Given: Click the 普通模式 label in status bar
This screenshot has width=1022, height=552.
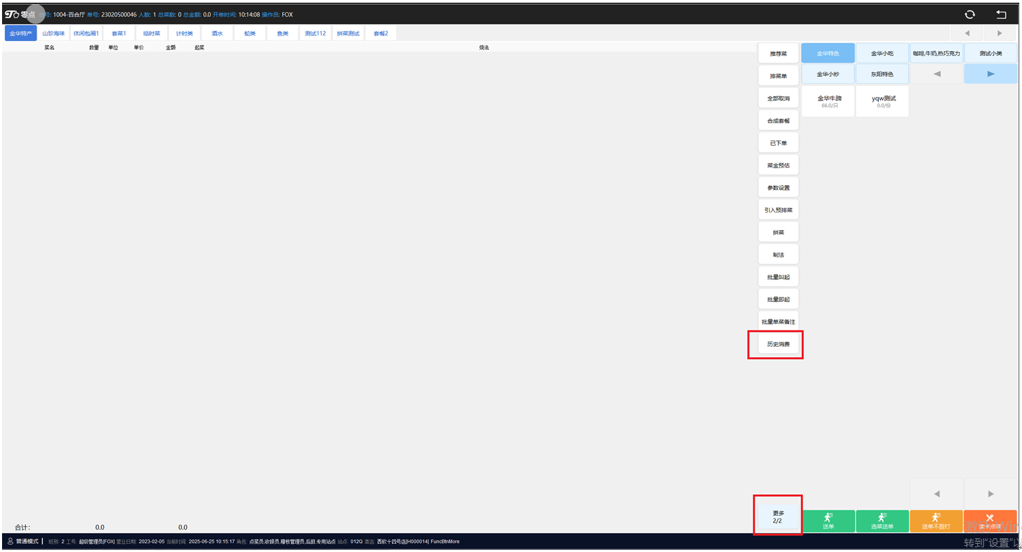Looking at the screenshot, I should (27, 541).
